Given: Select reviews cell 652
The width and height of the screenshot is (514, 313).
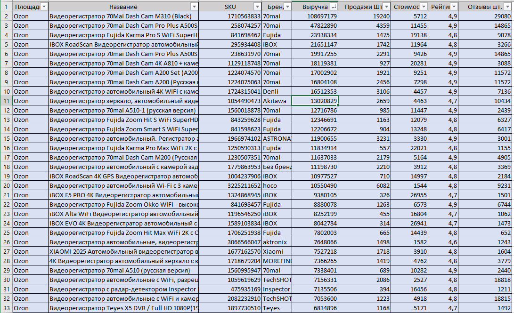Looking at the screenshot, I should pos(485,233).
